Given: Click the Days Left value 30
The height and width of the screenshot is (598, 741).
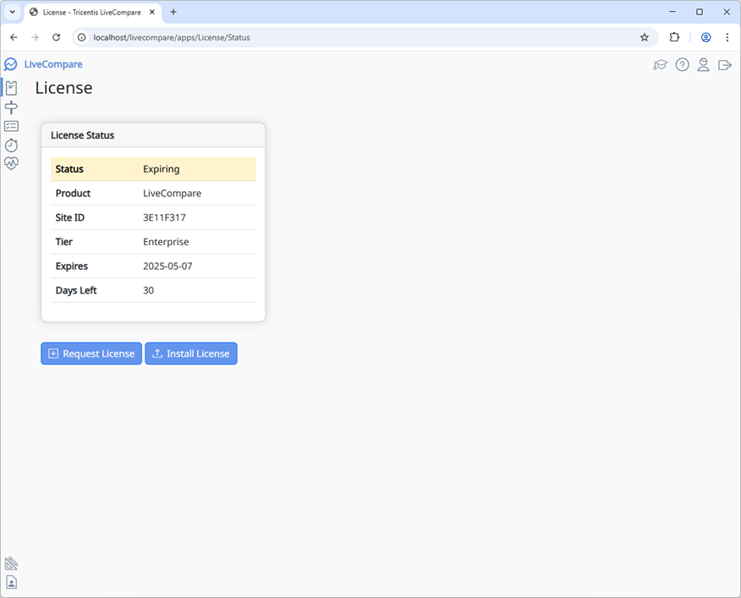Looking at the screenshot, I should 148,290.
